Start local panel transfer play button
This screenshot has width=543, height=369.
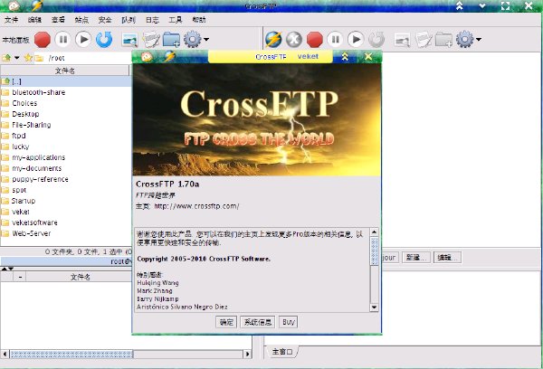(x=83, y=40)
